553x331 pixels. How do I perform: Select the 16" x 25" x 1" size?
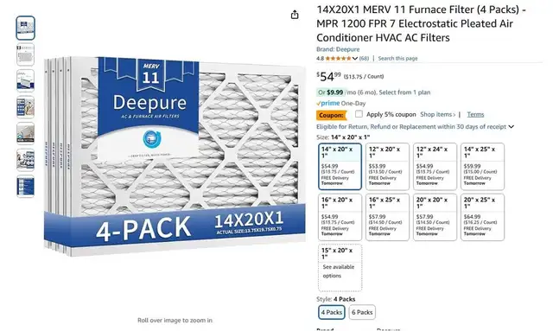pos(387,217)
